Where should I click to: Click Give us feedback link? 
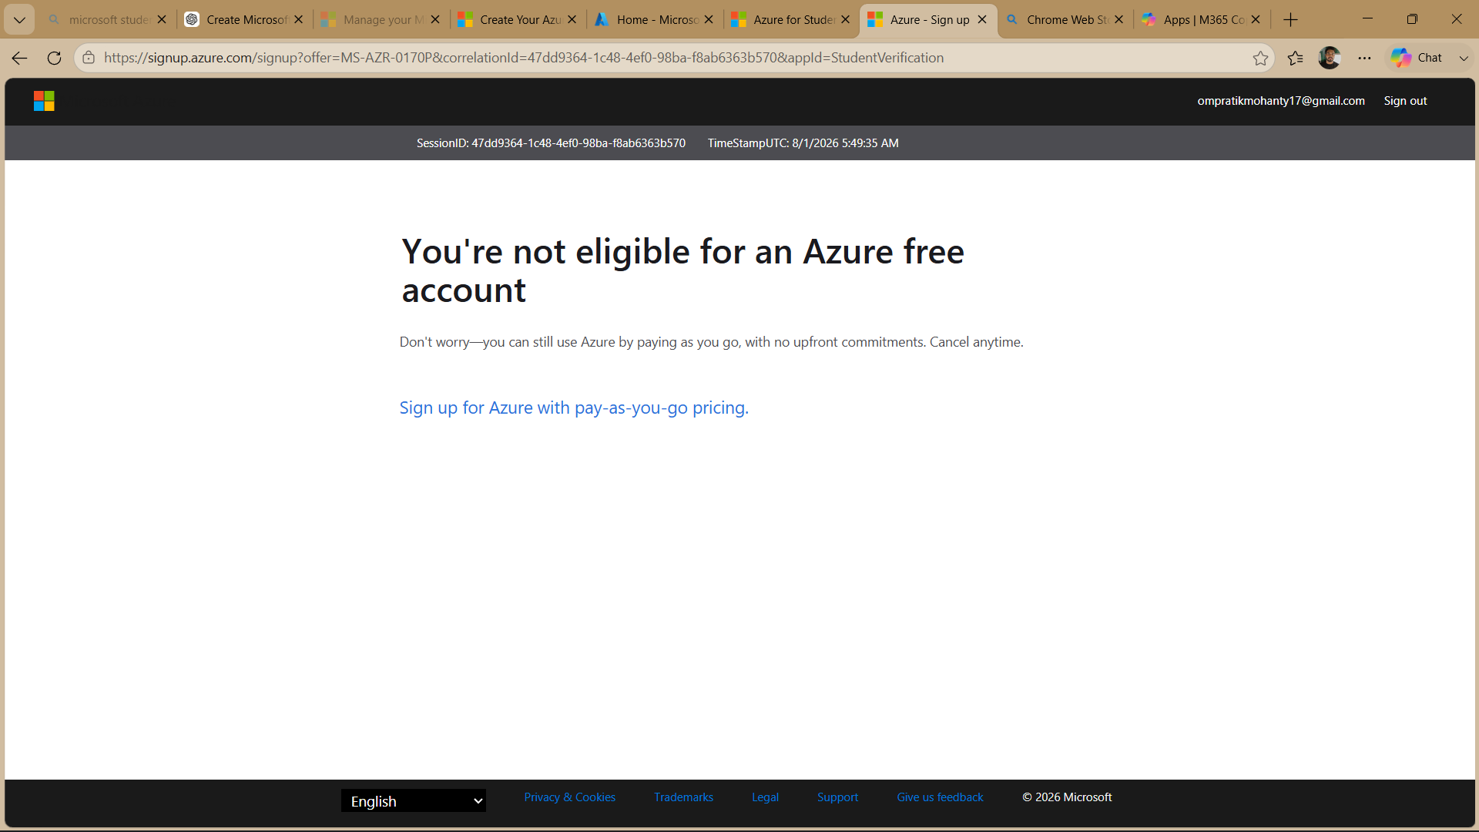[x=940, y=797]
